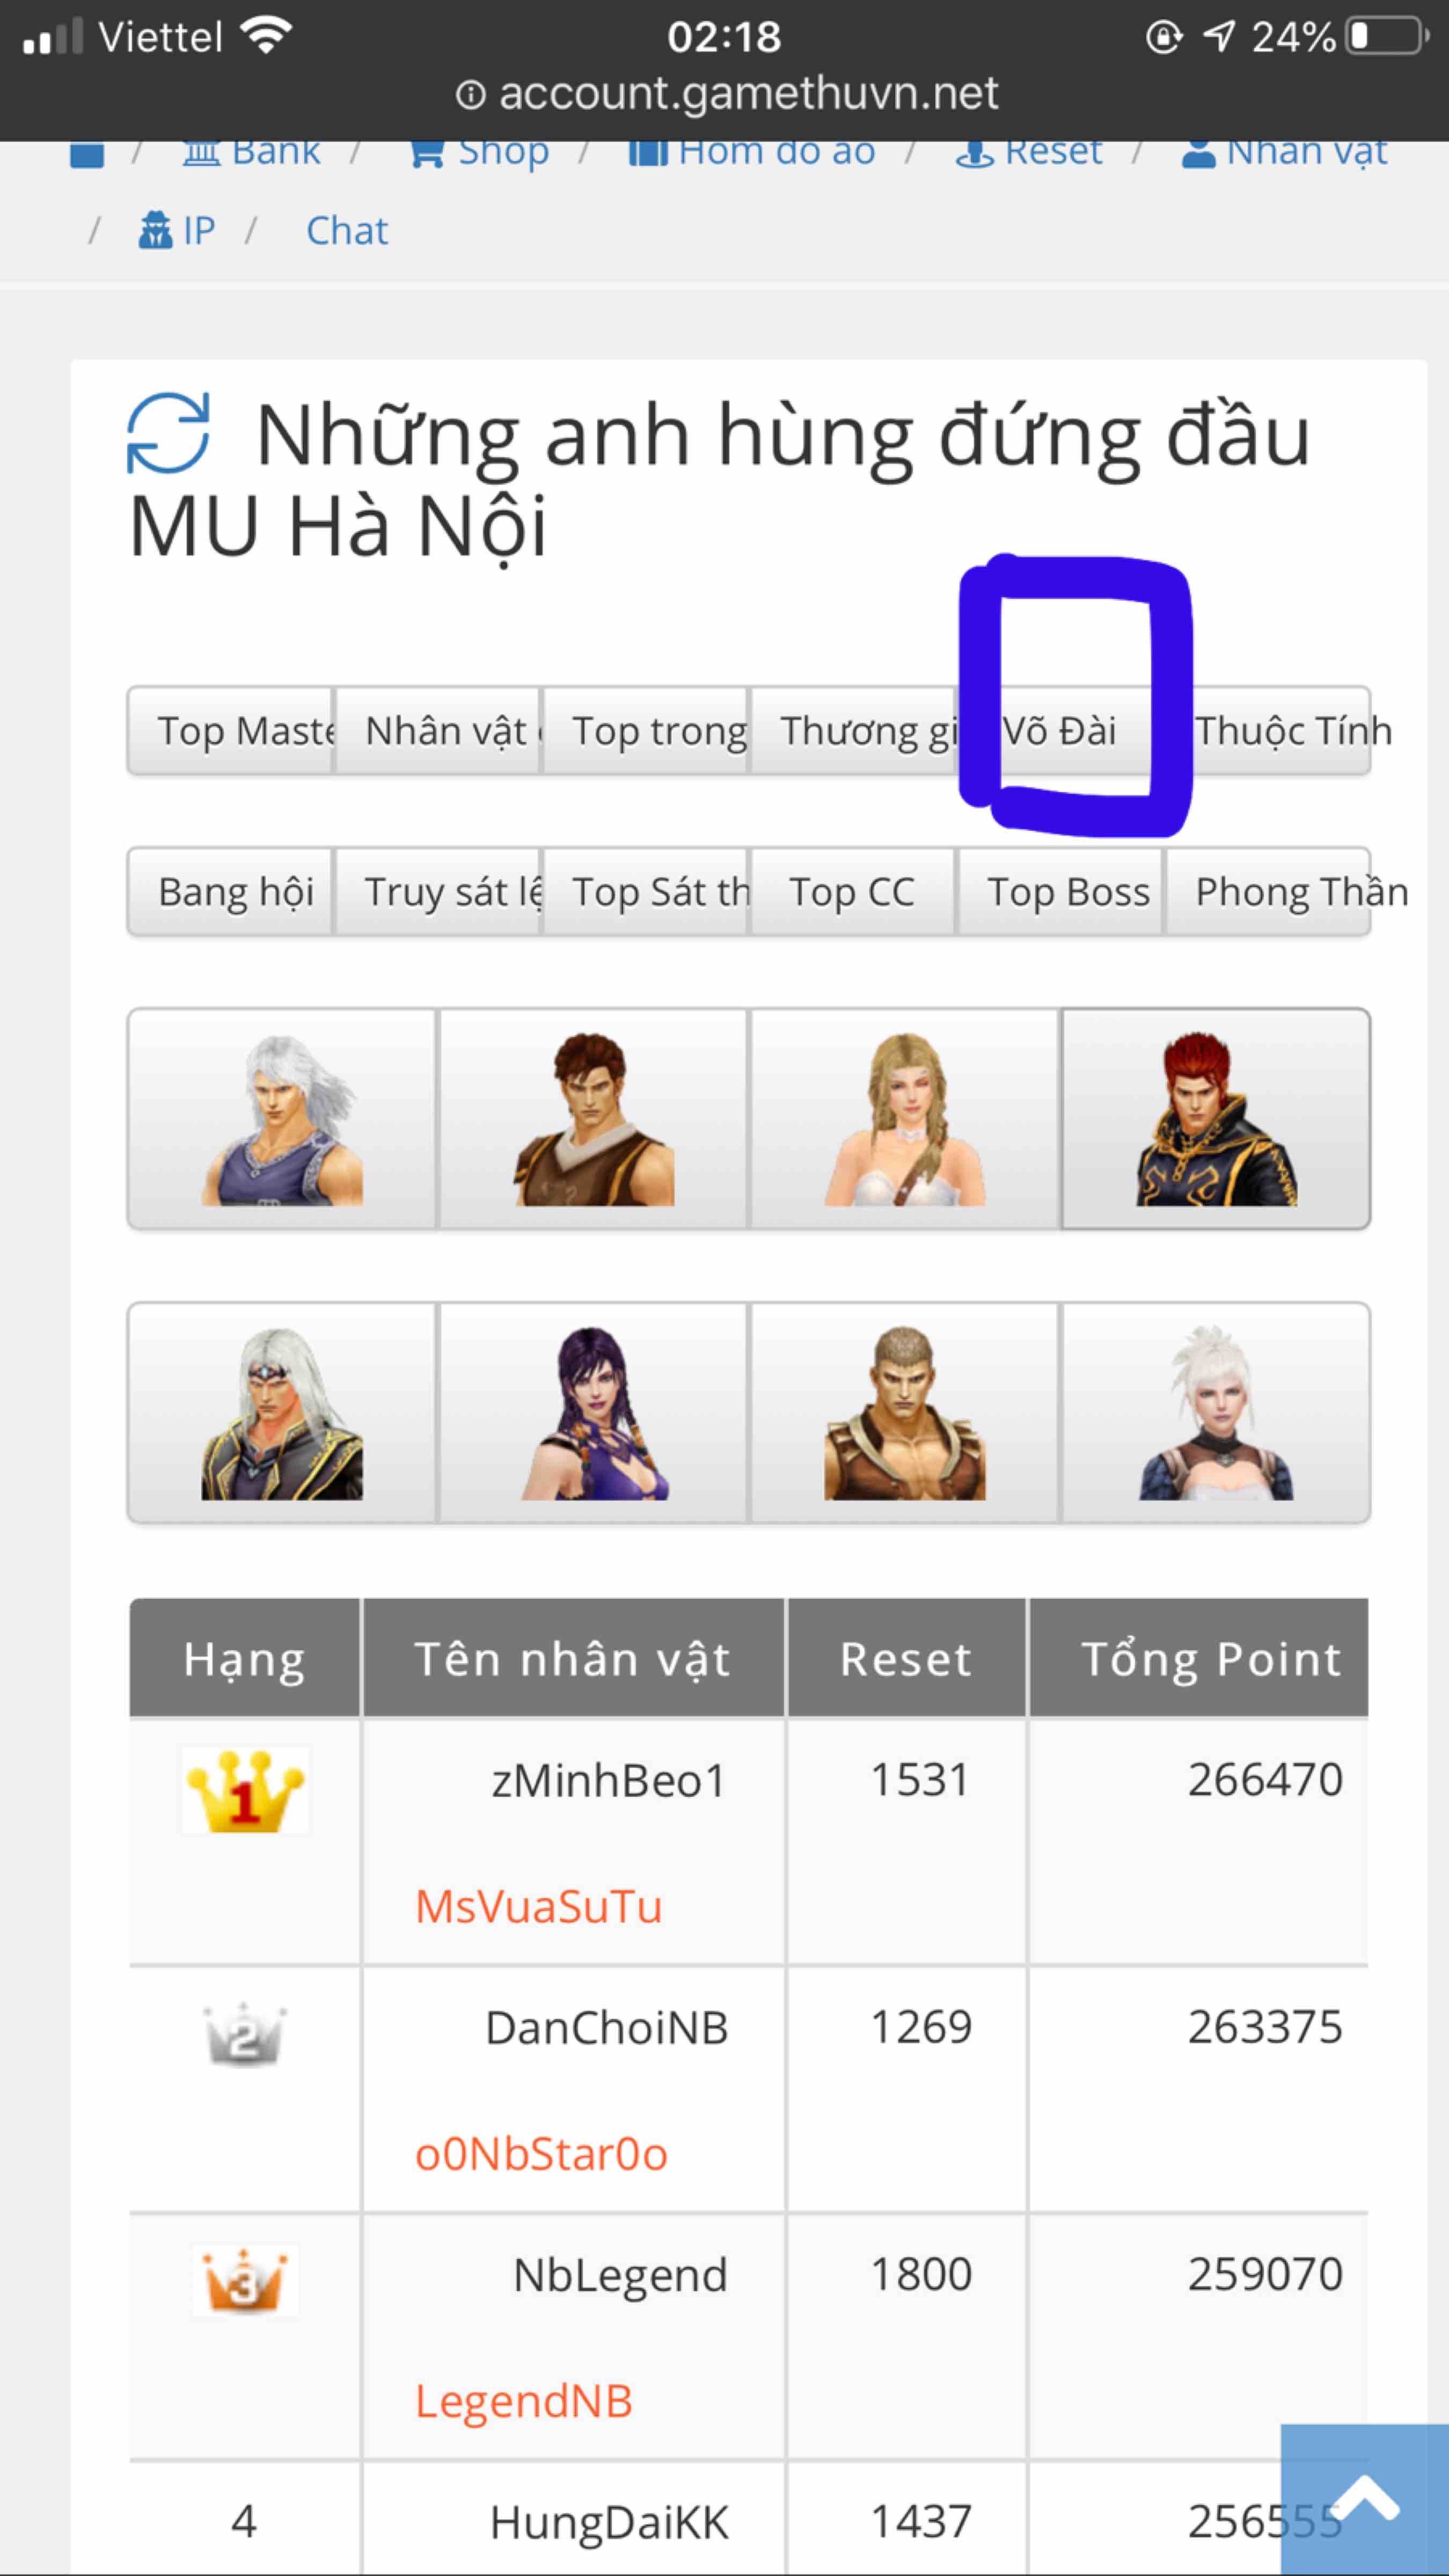Open the Top CC tab

point(852,892)
